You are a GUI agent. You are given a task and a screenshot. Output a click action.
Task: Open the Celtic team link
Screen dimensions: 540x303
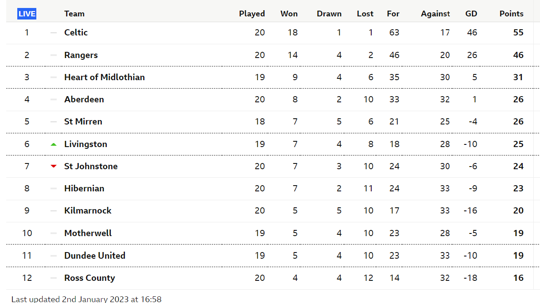(76, 32)
